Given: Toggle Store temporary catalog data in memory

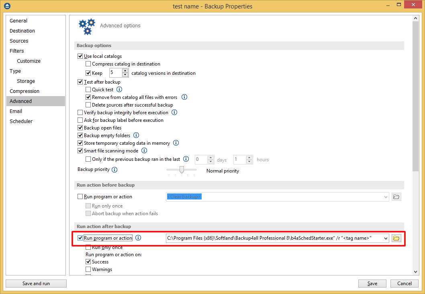Looking at the screenshot, I should [x=80, y=143].
